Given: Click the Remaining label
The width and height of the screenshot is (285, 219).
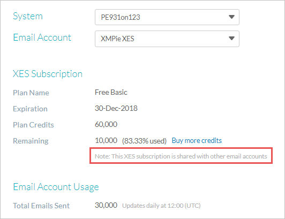Looking at the screenshot, I should pos(31,141).
